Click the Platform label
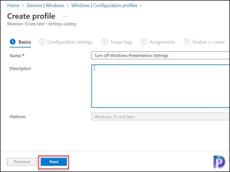The width and height of the screenshot is (230, 172). (x=17, y=117)
